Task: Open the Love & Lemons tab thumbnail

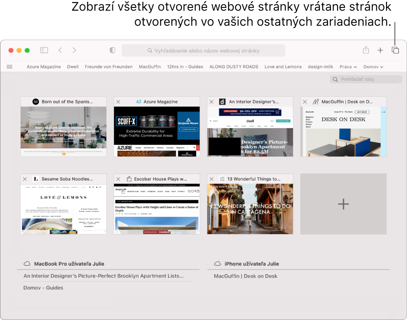Action: click(x=63, y=209)
